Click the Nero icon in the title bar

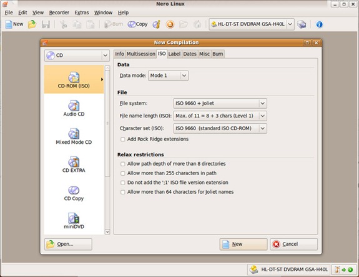5,4
